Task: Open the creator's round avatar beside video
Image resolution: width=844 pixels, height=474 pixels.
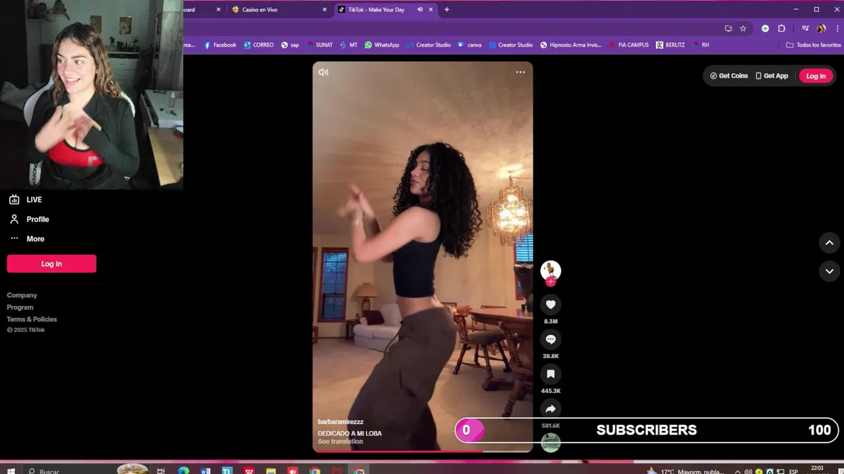Action: click(551, 270)
